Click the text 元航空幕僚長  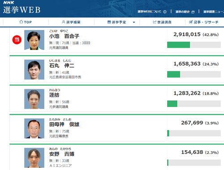tap(59, 136)
